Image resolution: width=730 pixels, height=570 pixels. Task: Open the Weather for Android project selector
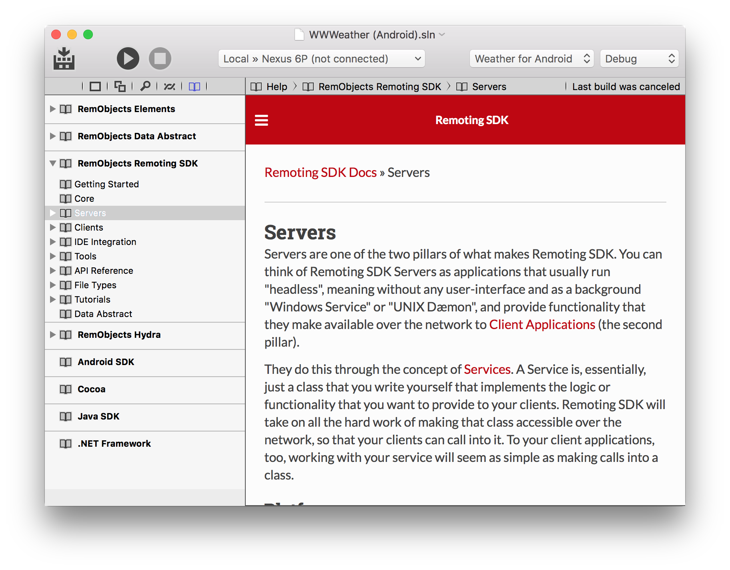[532, 59]
